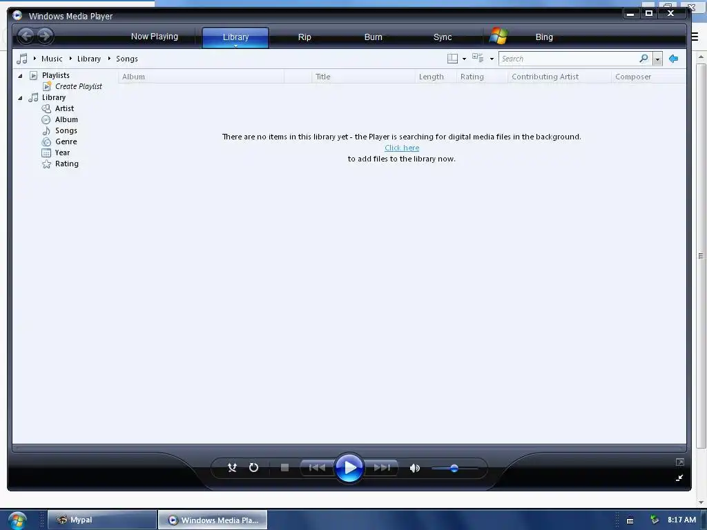Switch to the Rip tab
The height and width of the screenshot is (530, 707).
[304, 37]
